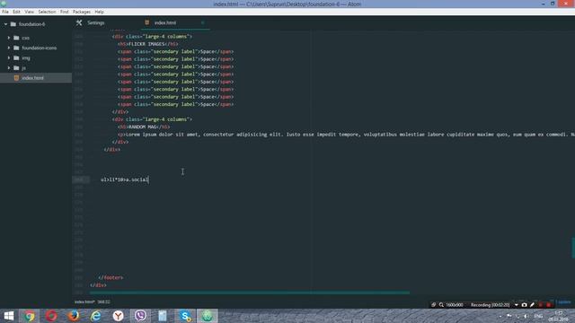Expand the img folder arrow

[9, 57]
